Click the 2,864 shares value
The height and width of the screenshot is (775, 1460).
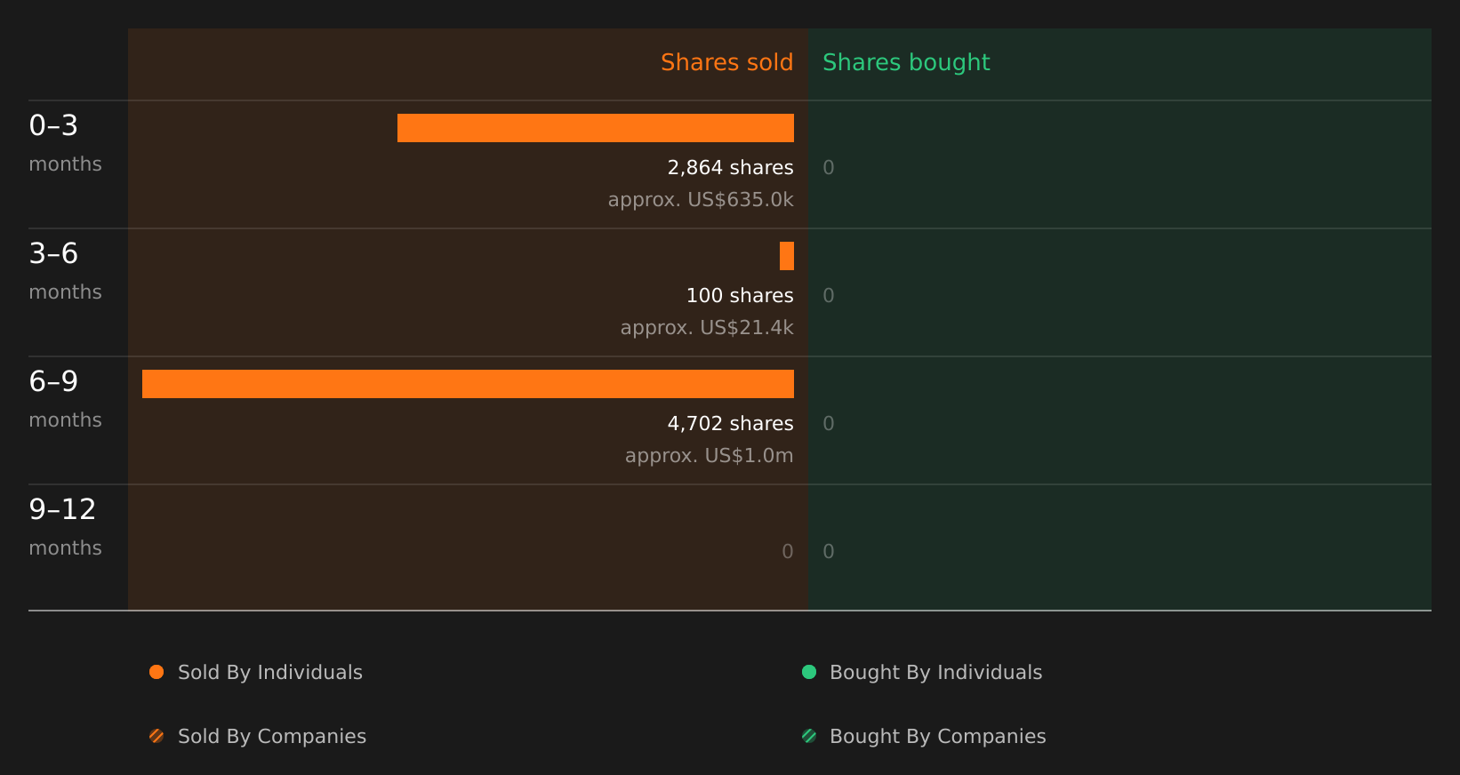pyautogui.click(x=730, y=167)
